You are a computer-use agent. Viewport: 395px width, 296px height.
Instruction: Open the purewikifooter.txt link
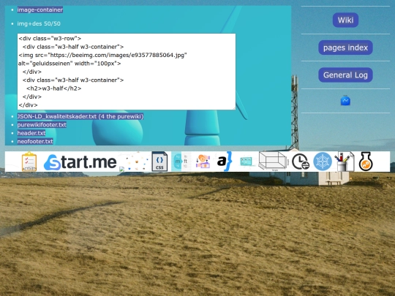click(42, 124)
